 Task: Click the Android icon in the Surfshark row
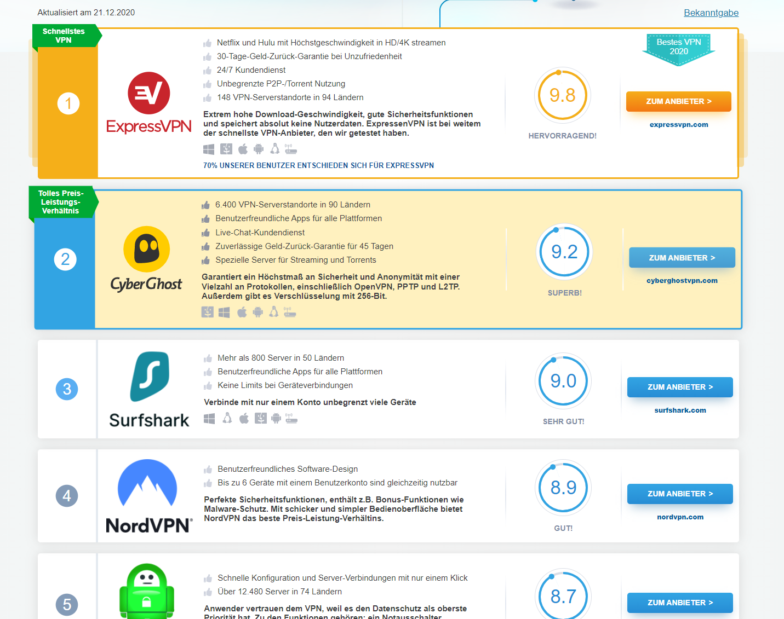[x=276, y=418]
